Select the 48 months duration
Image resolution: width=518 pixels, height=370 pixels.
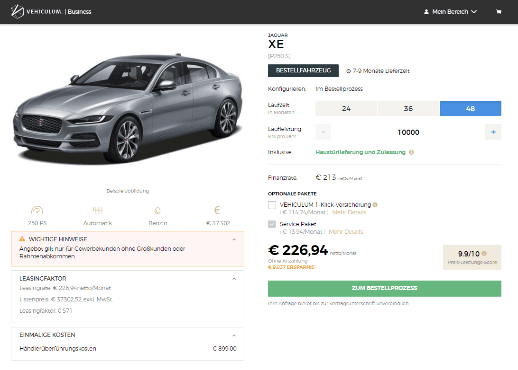pos(471,108)
